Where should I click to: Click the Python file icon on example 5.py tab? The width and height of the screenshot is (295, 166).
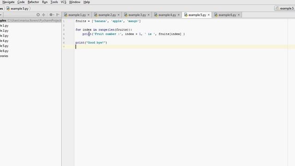(186, 15)
